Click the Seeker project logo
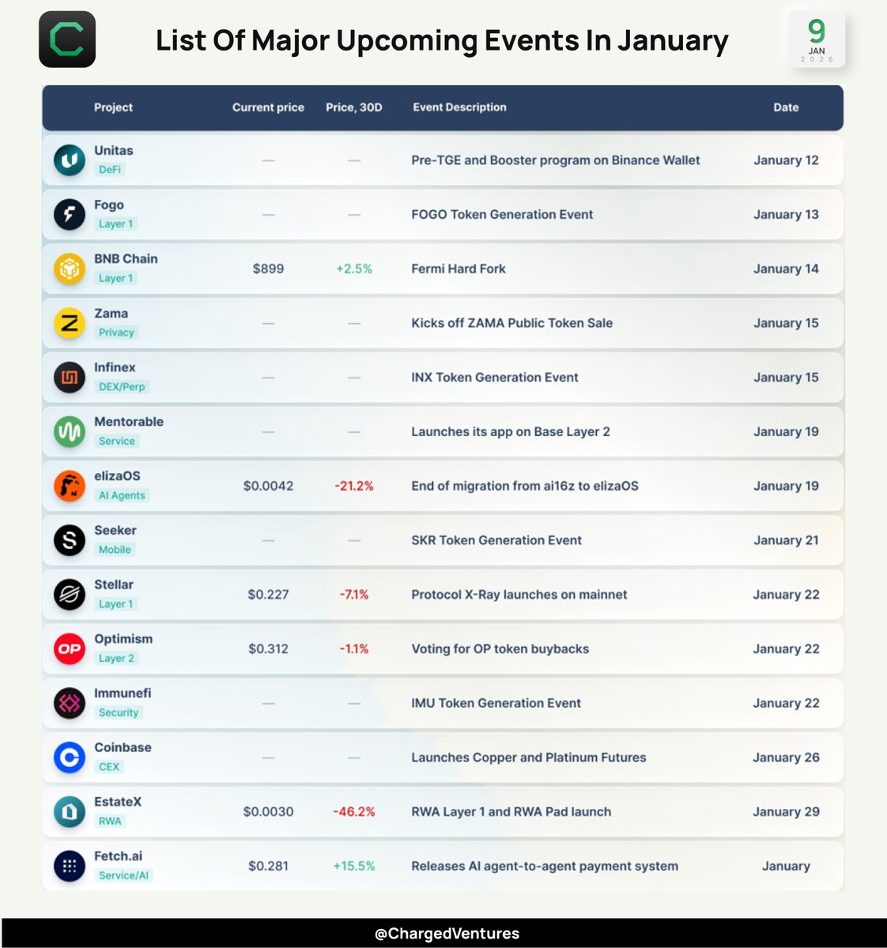 (70, 540)
